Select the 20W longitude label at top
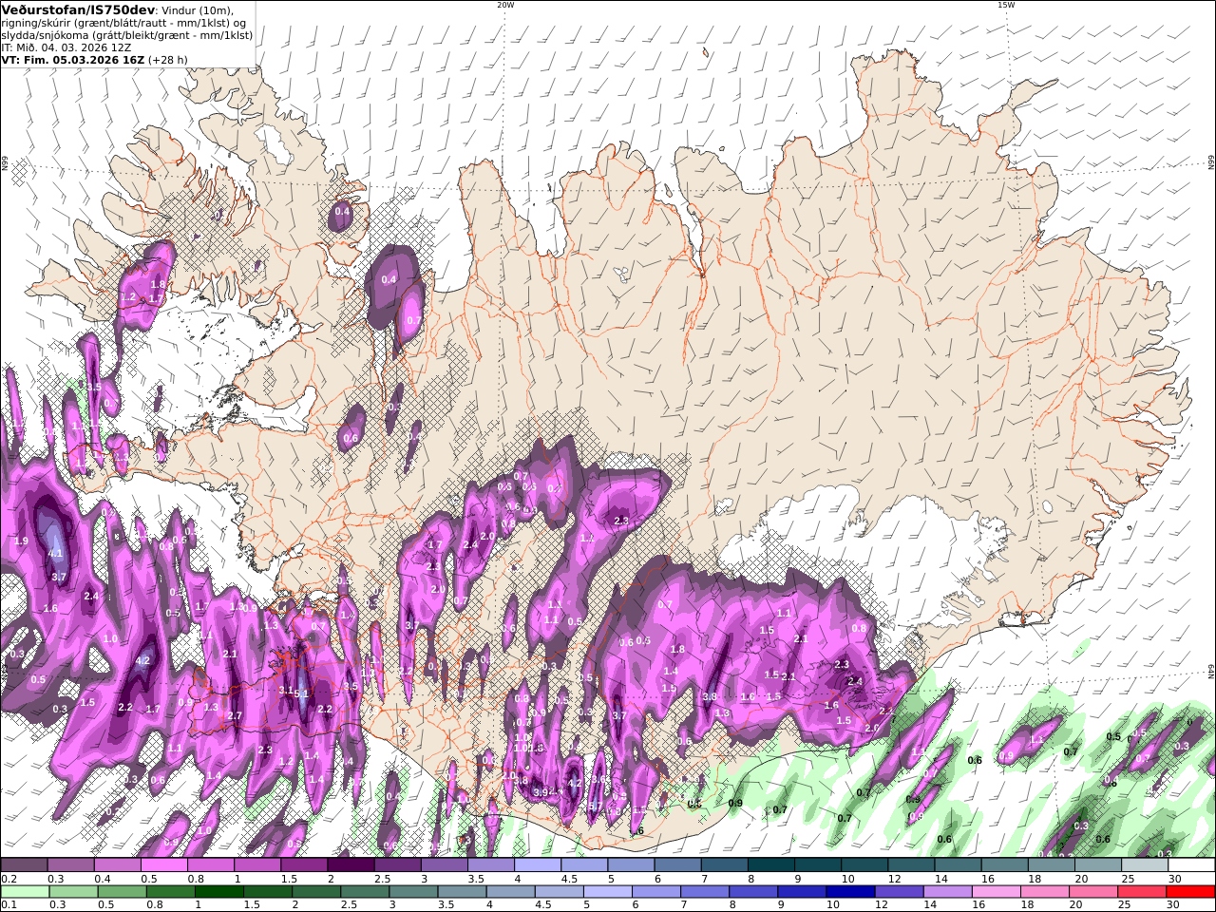This screenshot has width=1216, height=912. click(x=505, y=5)
